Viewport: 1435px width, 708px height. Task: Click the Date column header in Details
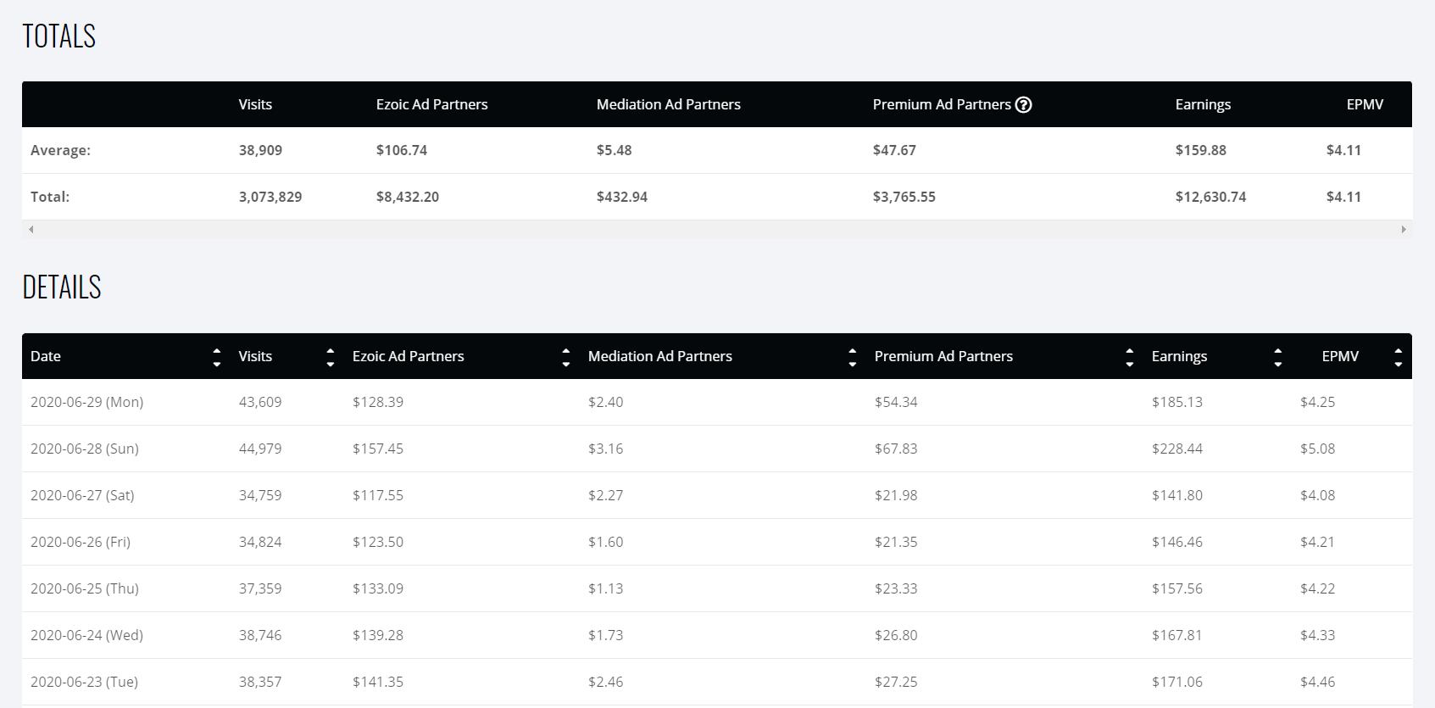pos(46,357)
